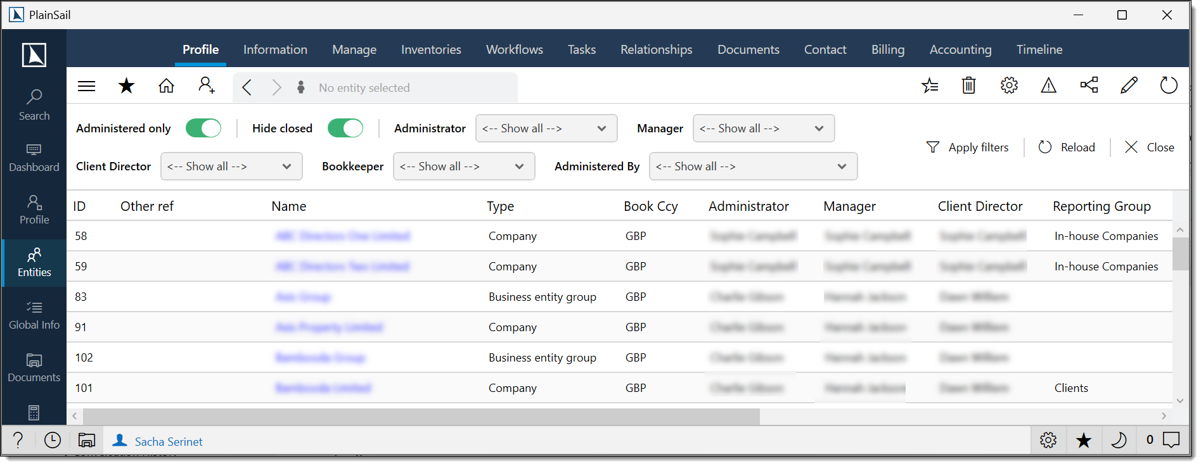Click the horizontal scrollbar thumb
The height and width of the screenshot is (466, 1201).
[421, 416]
